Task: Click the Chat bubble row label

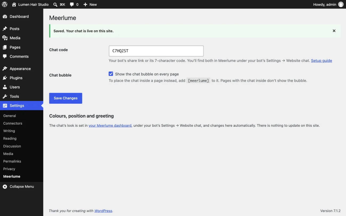Action: pos(60,75)
